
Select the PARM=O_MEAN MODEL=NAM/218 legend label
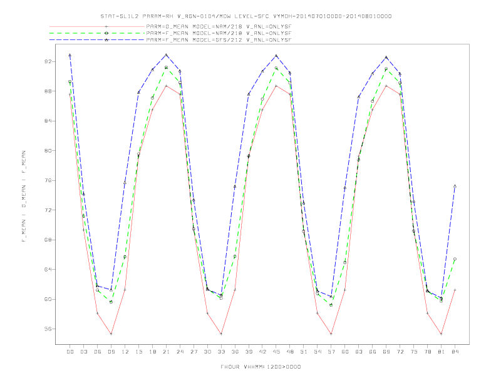(x=219, y=27)
